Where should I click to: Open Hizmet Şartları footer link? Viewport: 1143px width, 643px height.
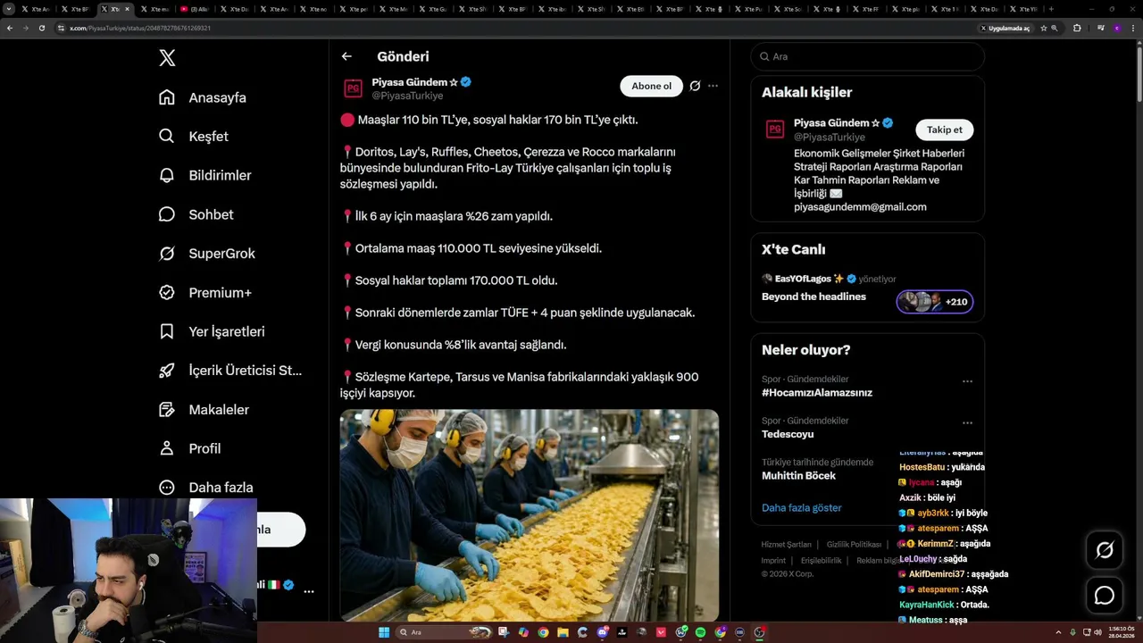coord(786,544)
